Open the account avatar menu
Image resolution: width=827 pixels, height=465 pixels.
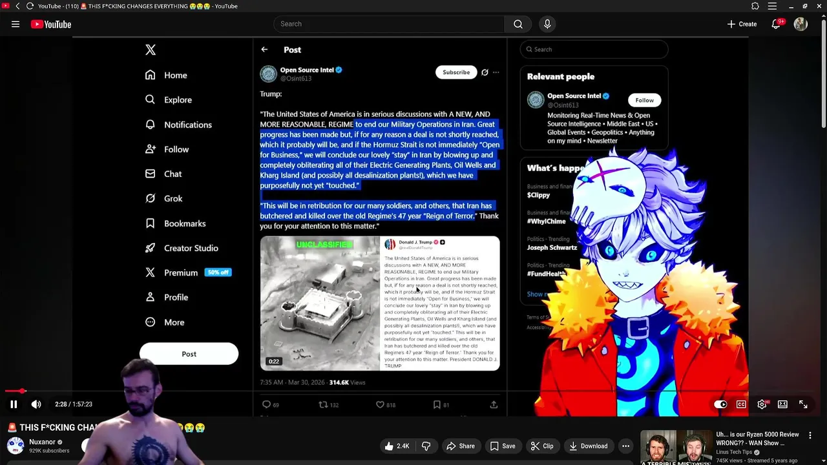click(801, 24)
